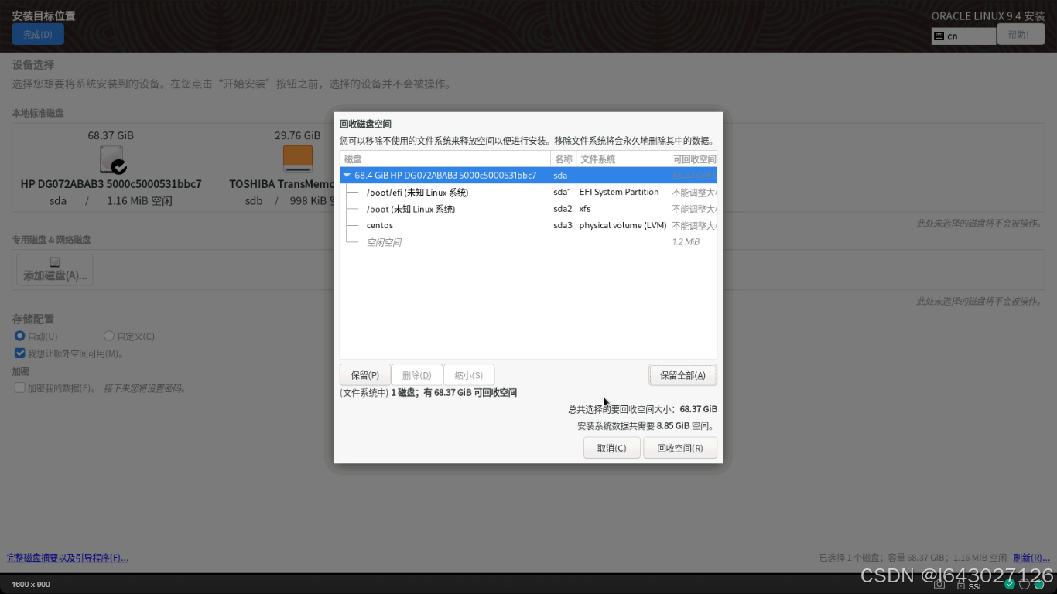Click 缩小(S) button in dialog
The width and height of the screenshot is (1057, 594).
click(x=469, y=375)
